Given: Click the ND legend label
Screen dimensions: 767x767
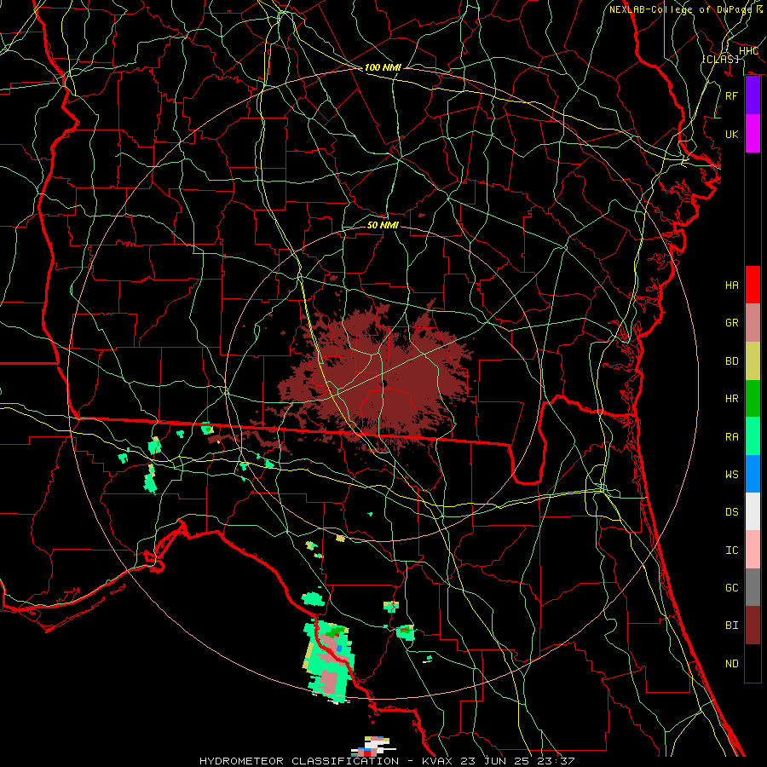Looking at the screenshot, I should point(732,664).
